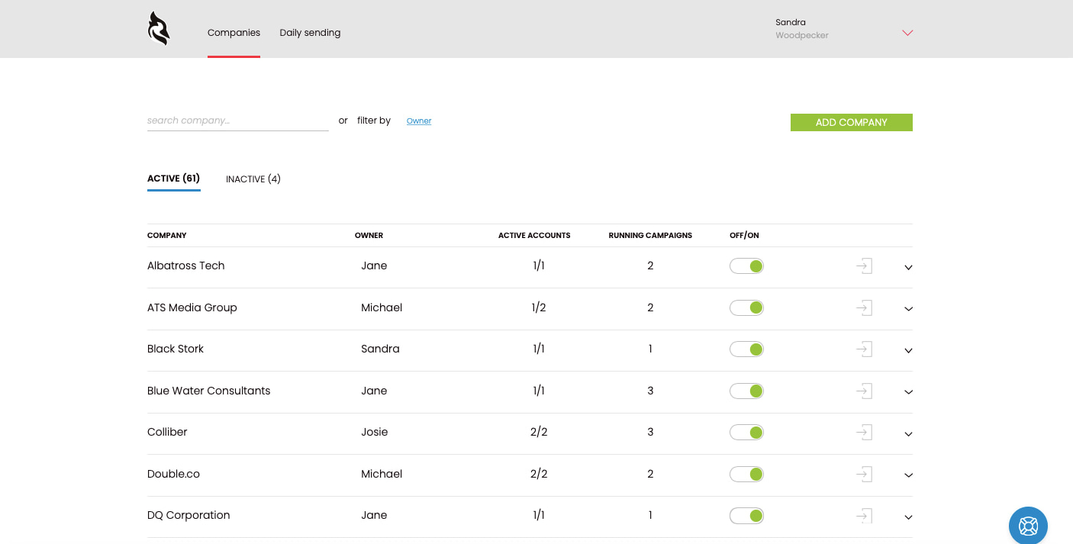Click owner Sandra in Black Stork row
This screenshot has height=544, width=1073.
(x=380, y=349)
